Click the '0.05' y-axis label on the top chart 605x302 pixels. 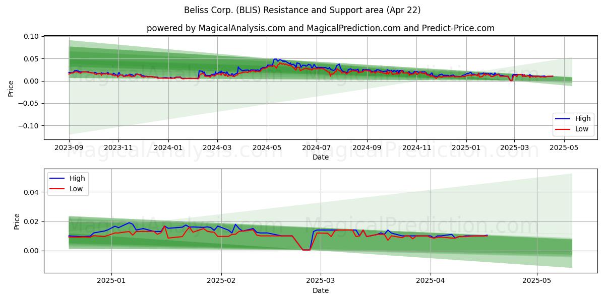(x=31, y=59)
